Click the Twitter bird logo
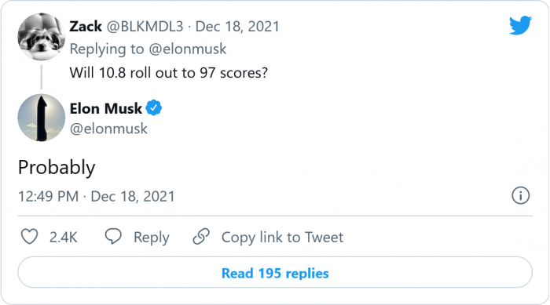 click(520, 25)
